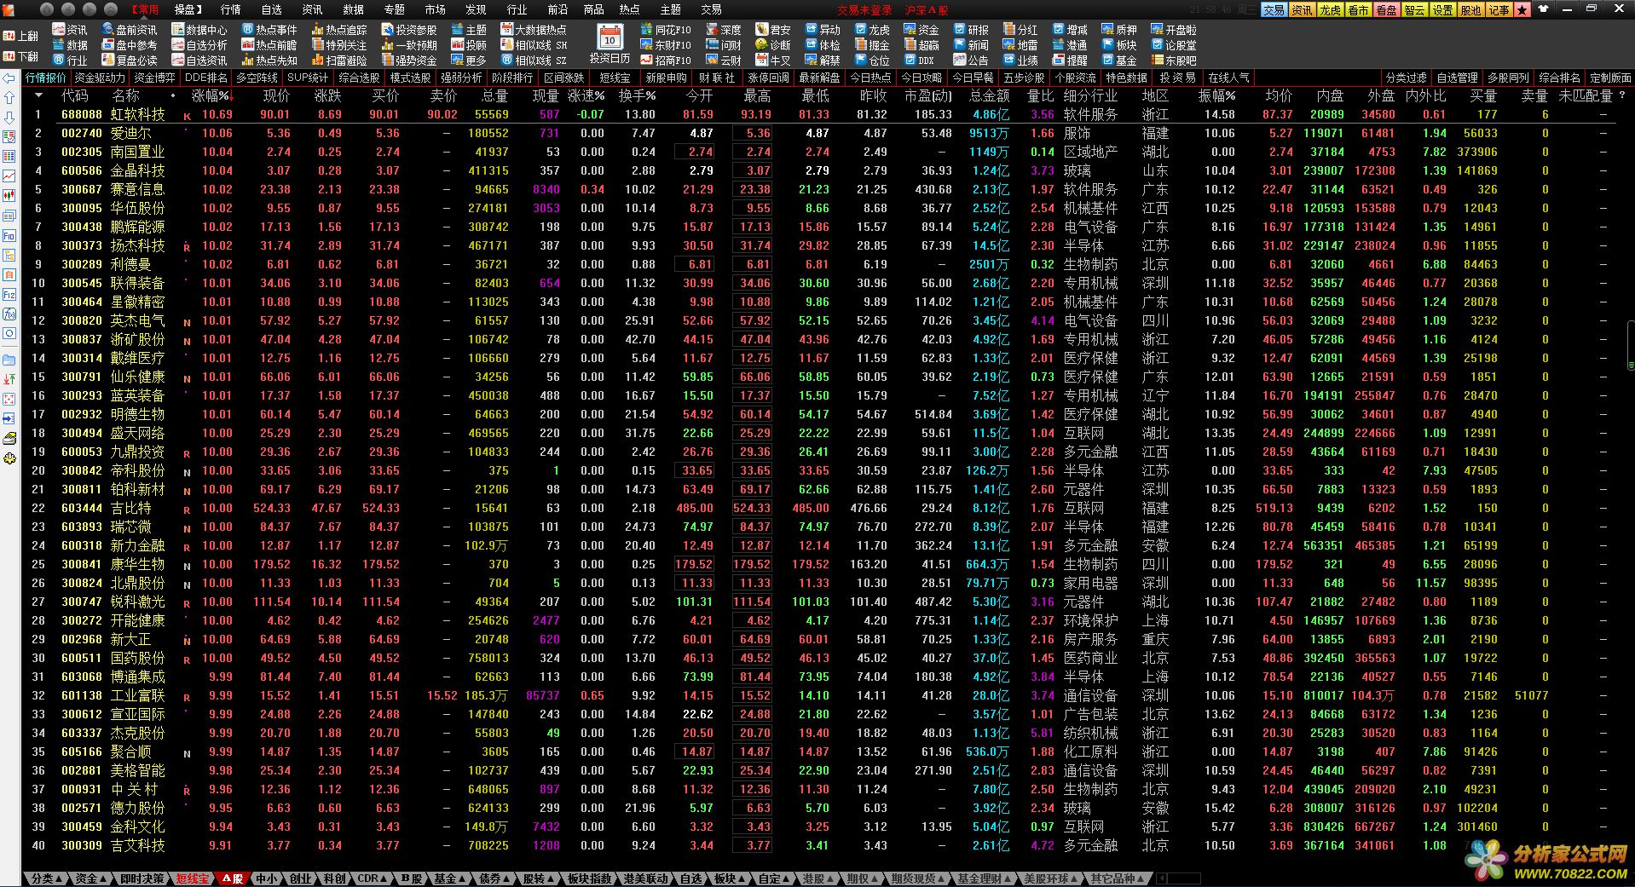
Task: Open the 诊断 toolbar item
Action: (773, 45)
